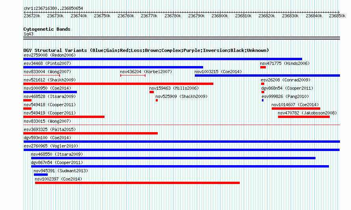The width and height of the screenshot is (351, 210).
Task: Click the tiny red nsv525909 loss bar
Action: [157, 100]
